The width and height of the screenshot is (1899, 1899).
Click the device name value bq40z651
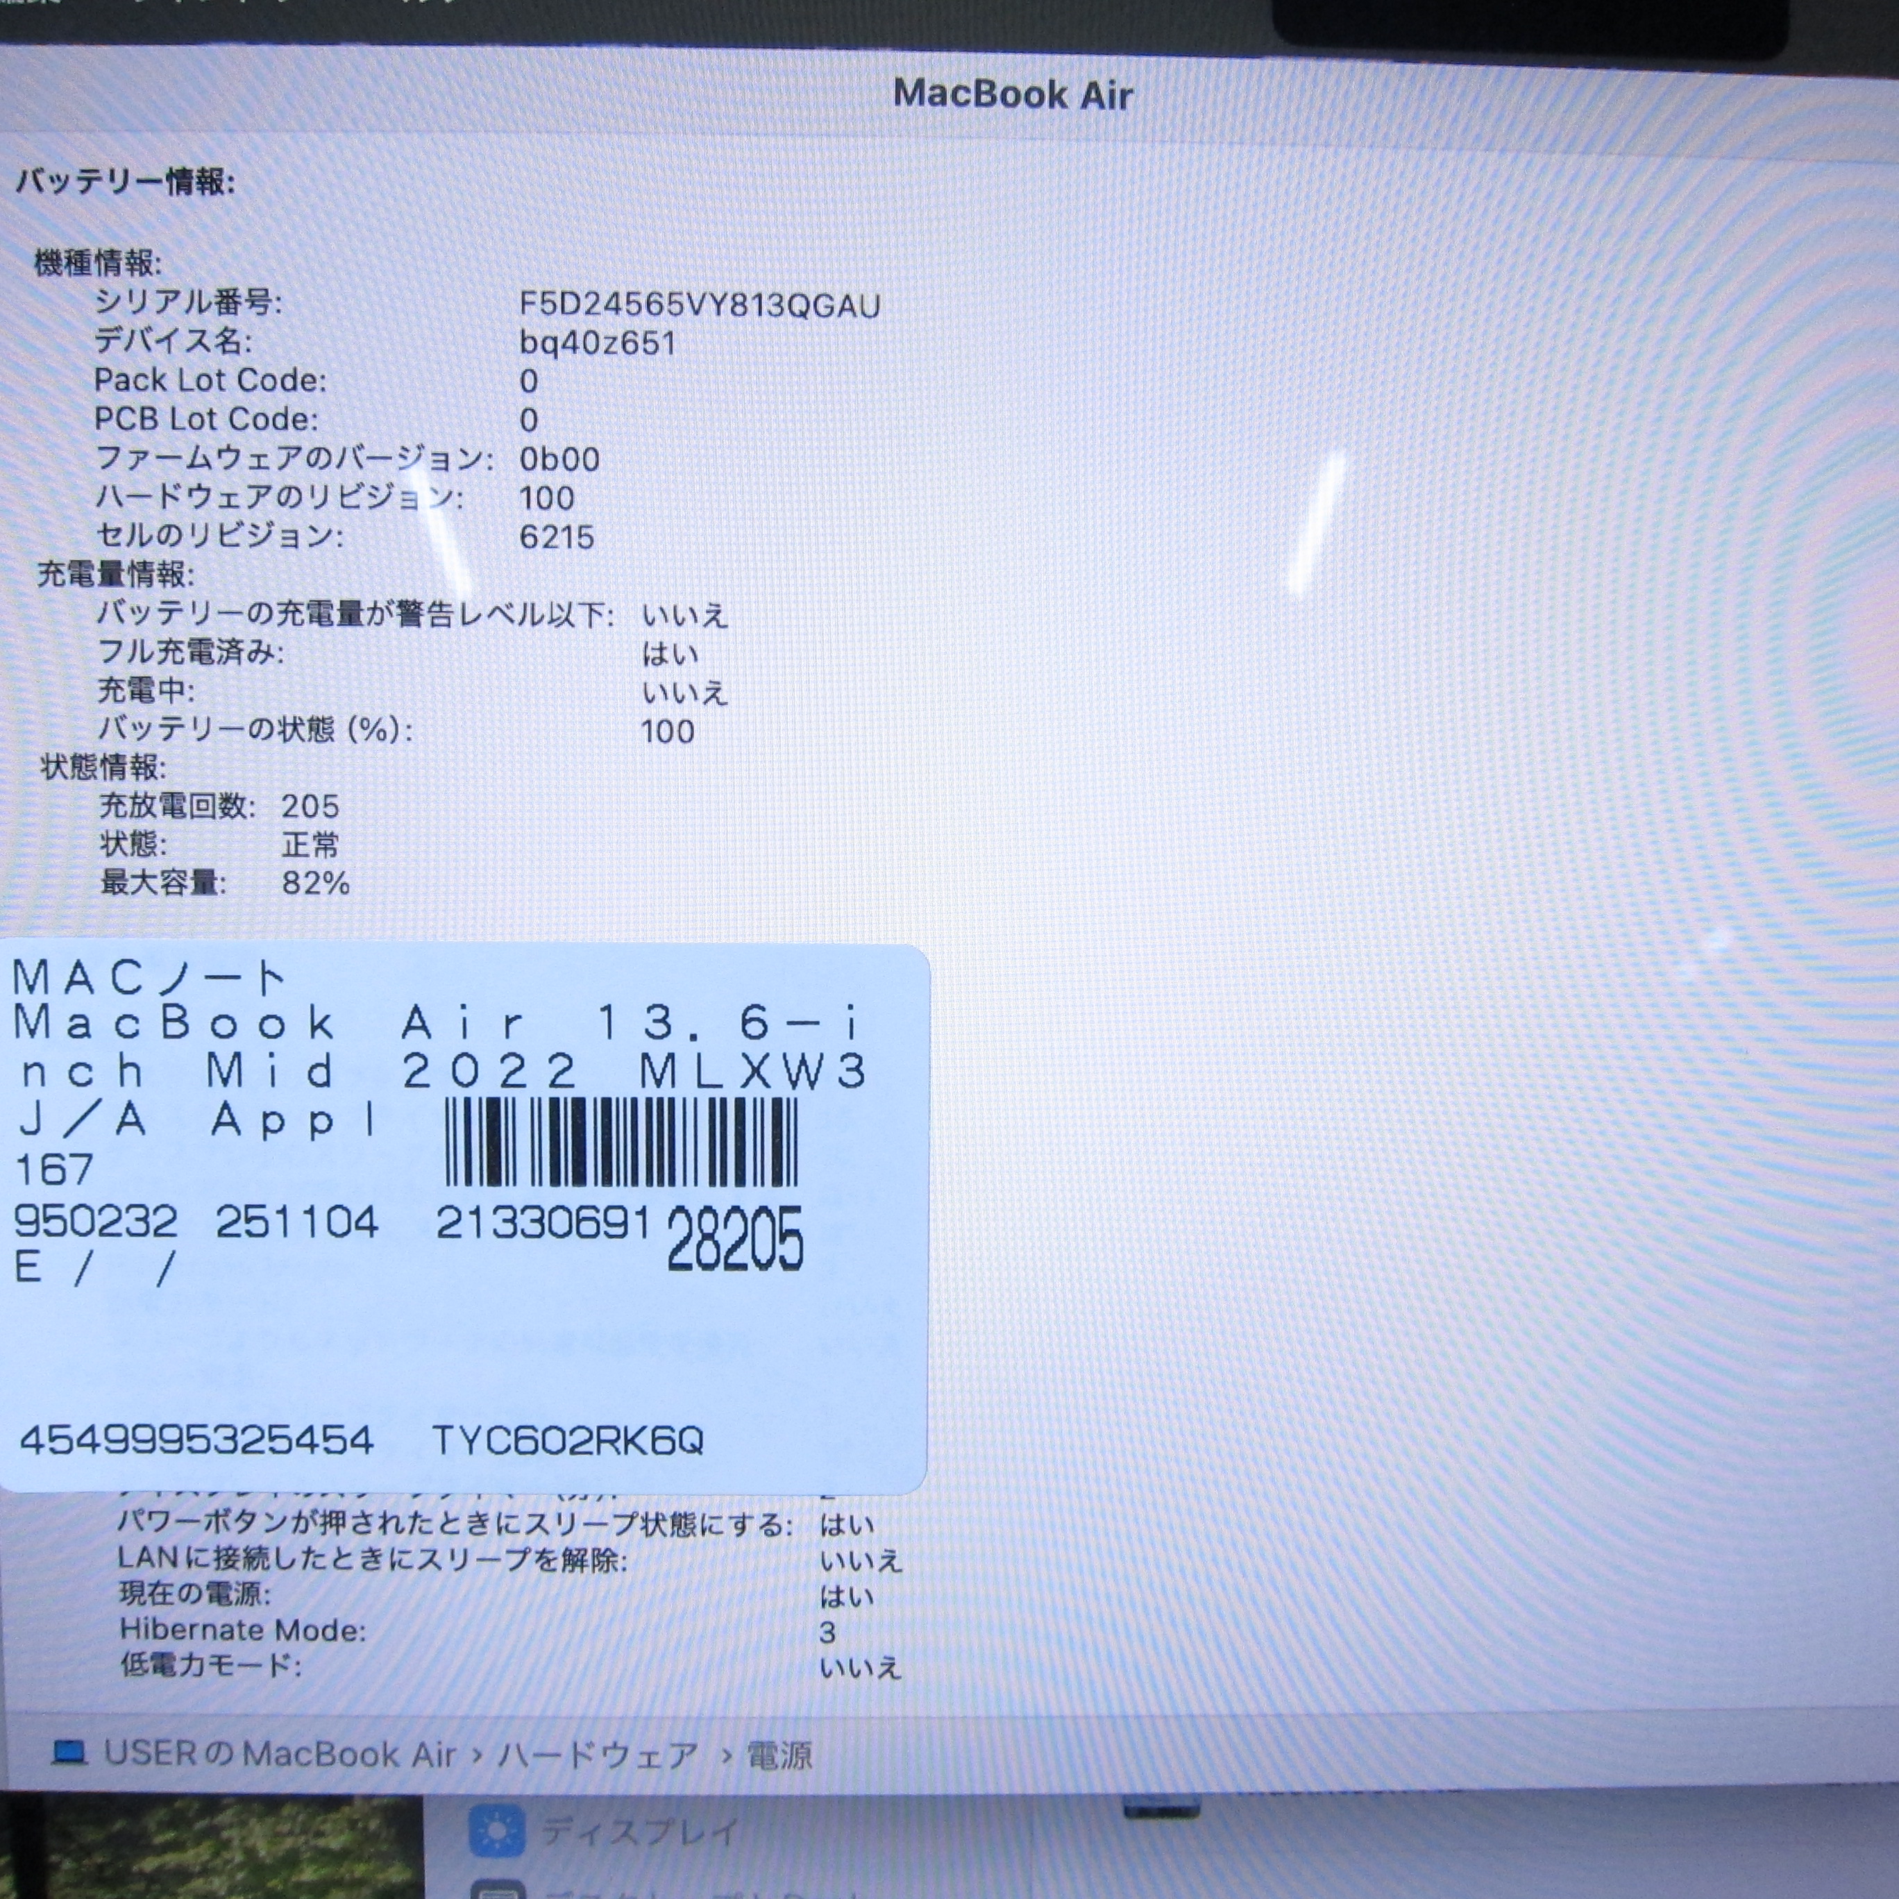pyautogui.click(x=598, y=344)
